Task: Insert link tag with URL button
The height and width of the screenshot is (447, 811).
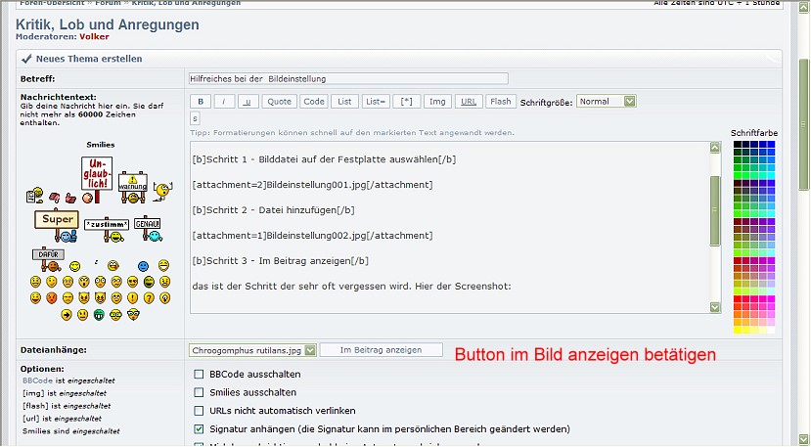Action: click(x=469, y=102)
